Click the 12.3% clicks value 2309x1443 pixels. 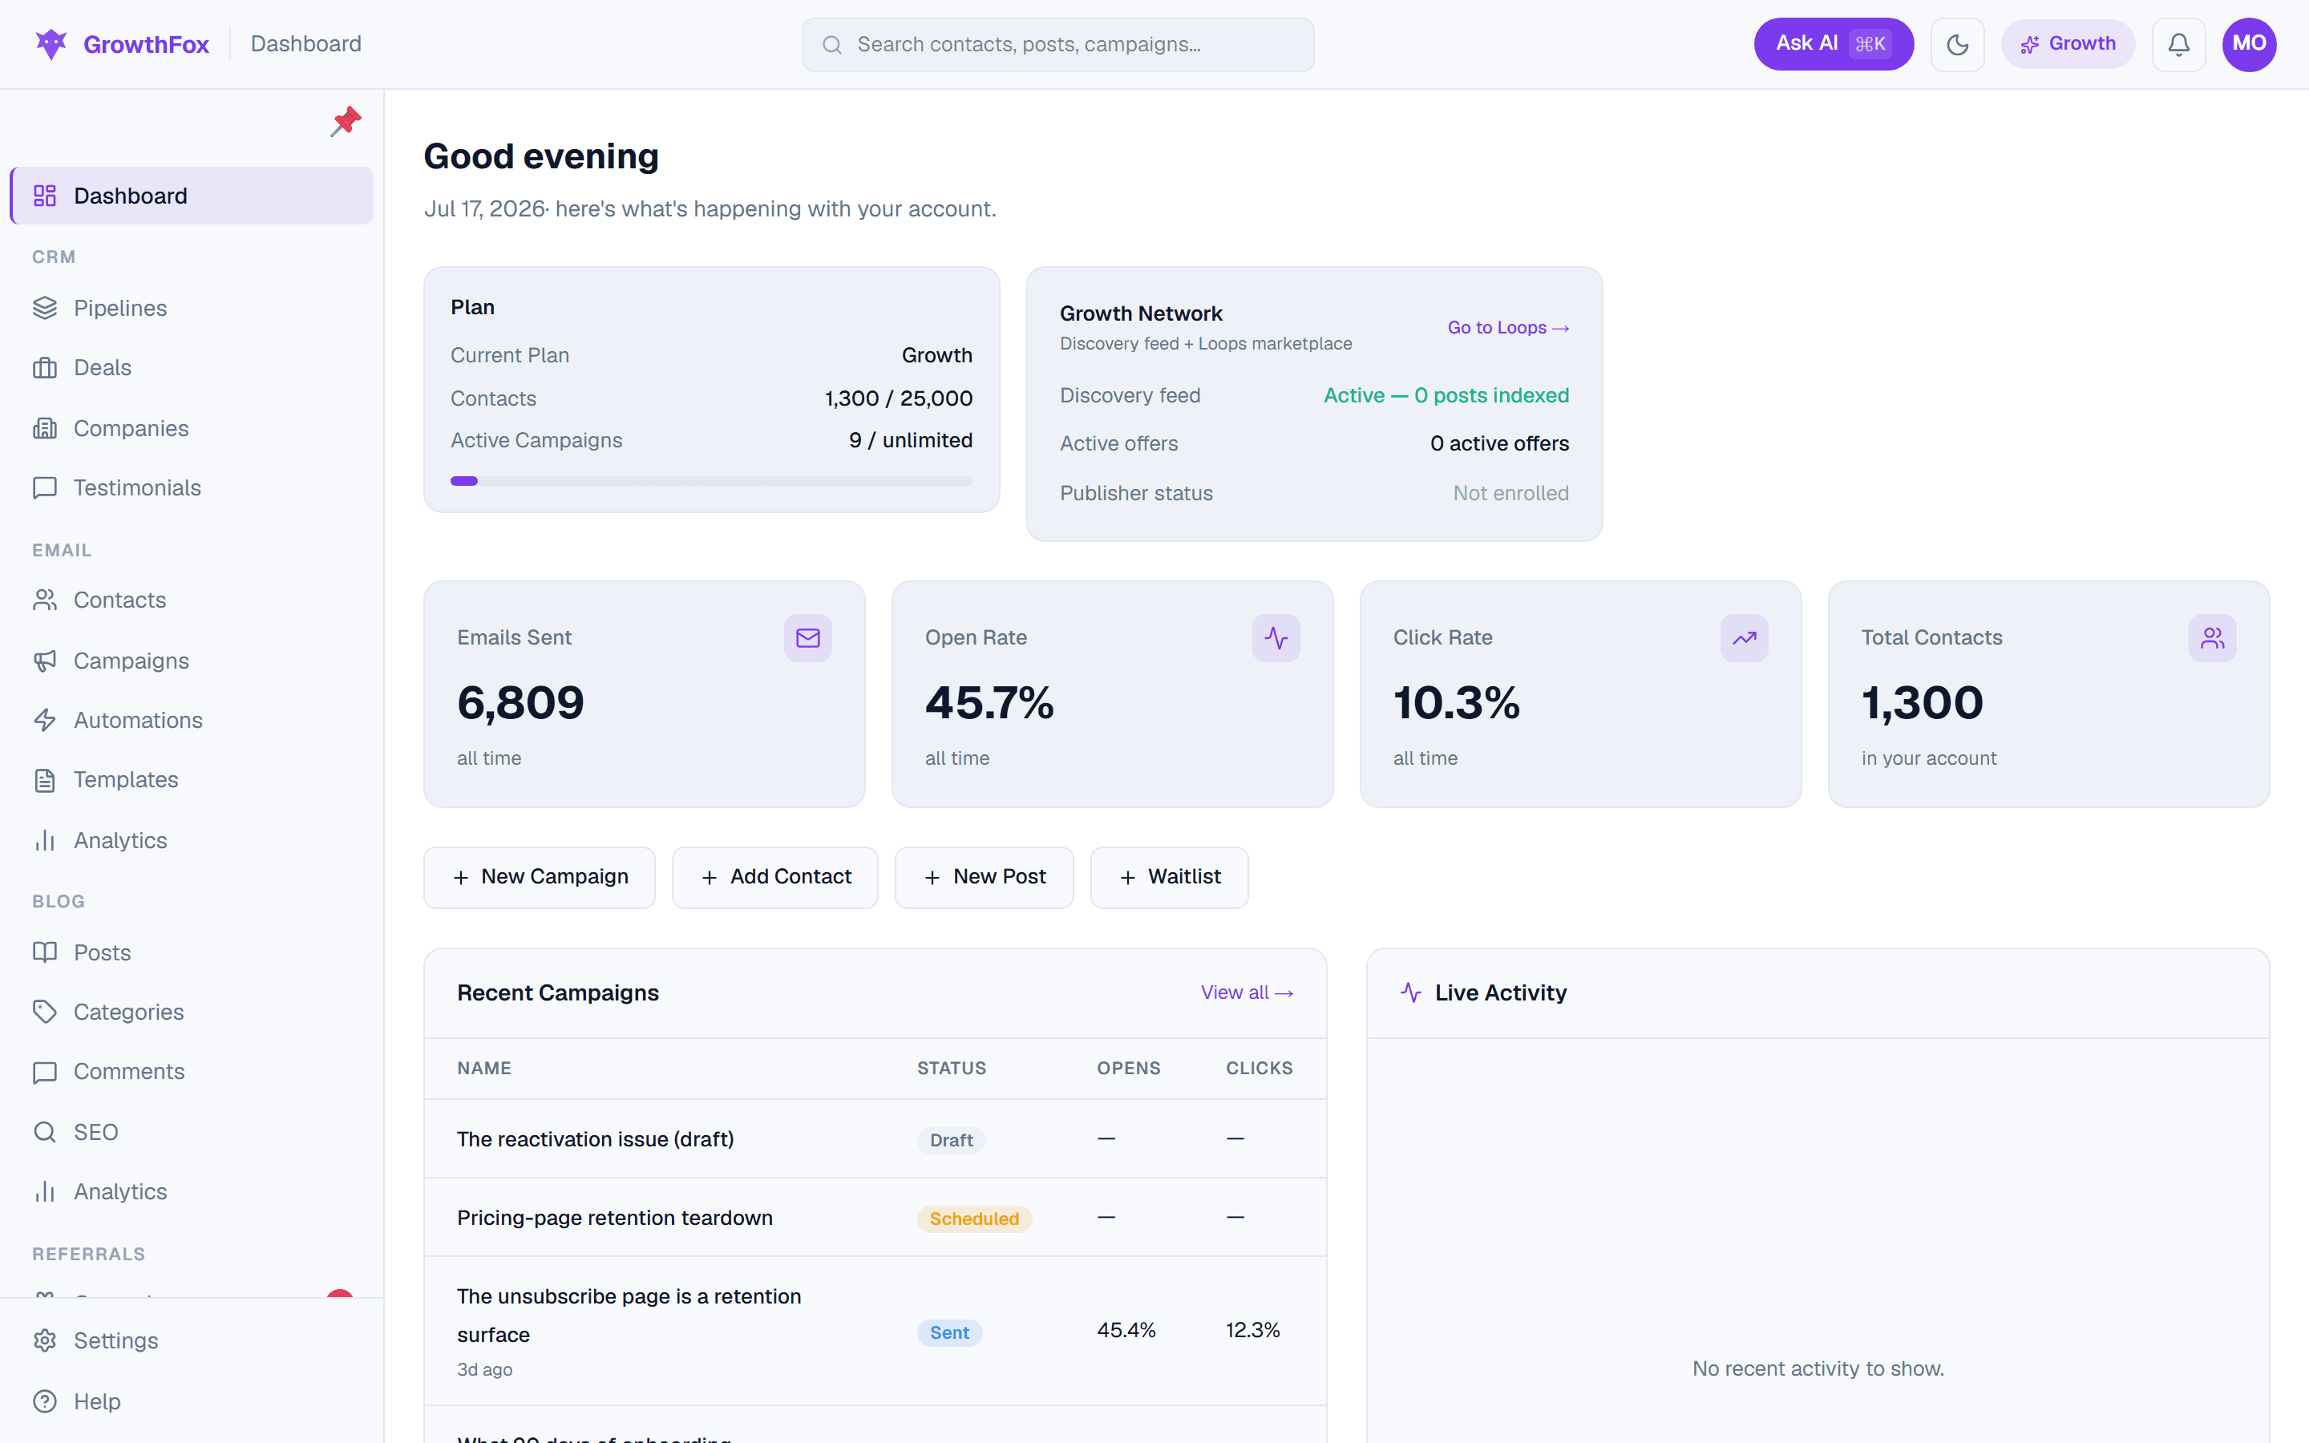click(x=1252, y=1331)
